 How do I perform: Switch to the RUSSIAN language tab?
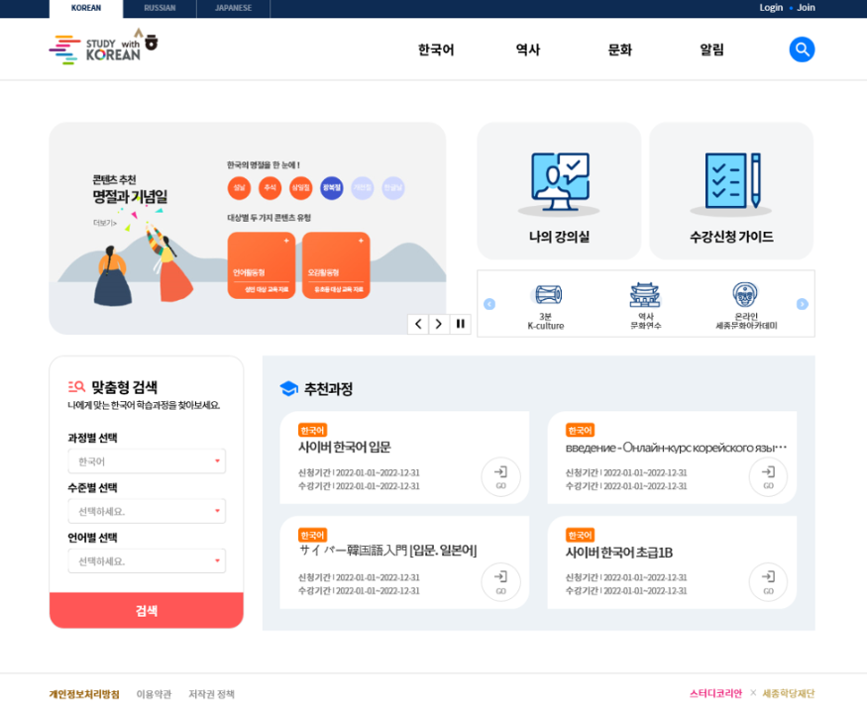(x=160, y=8)
